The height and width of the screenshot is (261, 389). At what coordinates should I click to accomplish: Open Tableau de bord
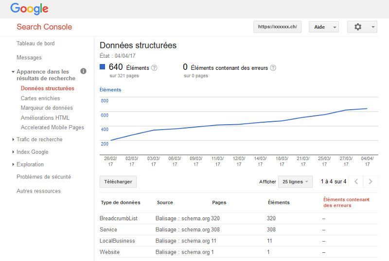tap(35, 43)
